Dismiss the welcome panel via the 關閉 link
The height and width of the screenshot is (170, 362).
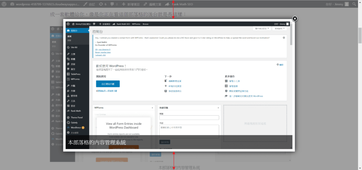280,65
